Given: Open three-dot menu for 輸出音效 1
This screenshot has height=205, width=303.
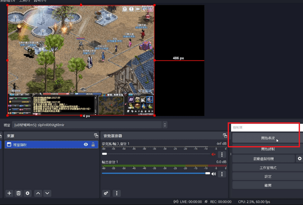Looking at the screenshot, I should (x=222, y=174).
